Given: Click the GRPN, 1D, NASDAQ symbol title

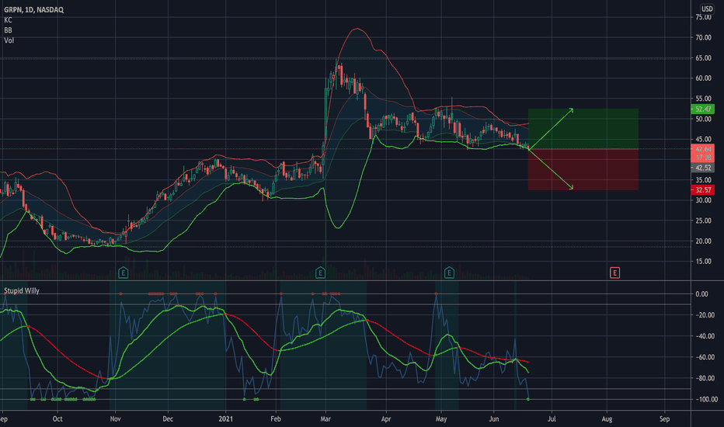Looking at the screenshot, I should [33, 9].
